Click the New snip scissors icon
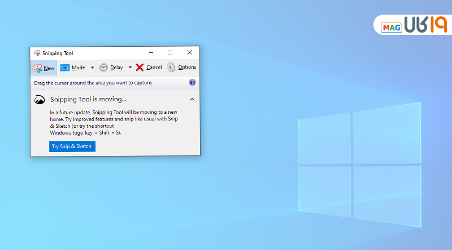The height and width of the screenshot is (250, 452). (x=37, y=68)
